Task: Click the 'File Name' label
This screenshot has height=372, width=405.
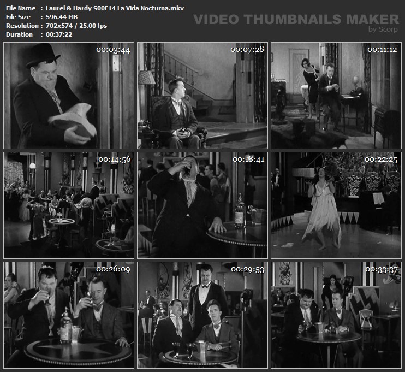Action: pyautogui.click(x=21, y=8)
